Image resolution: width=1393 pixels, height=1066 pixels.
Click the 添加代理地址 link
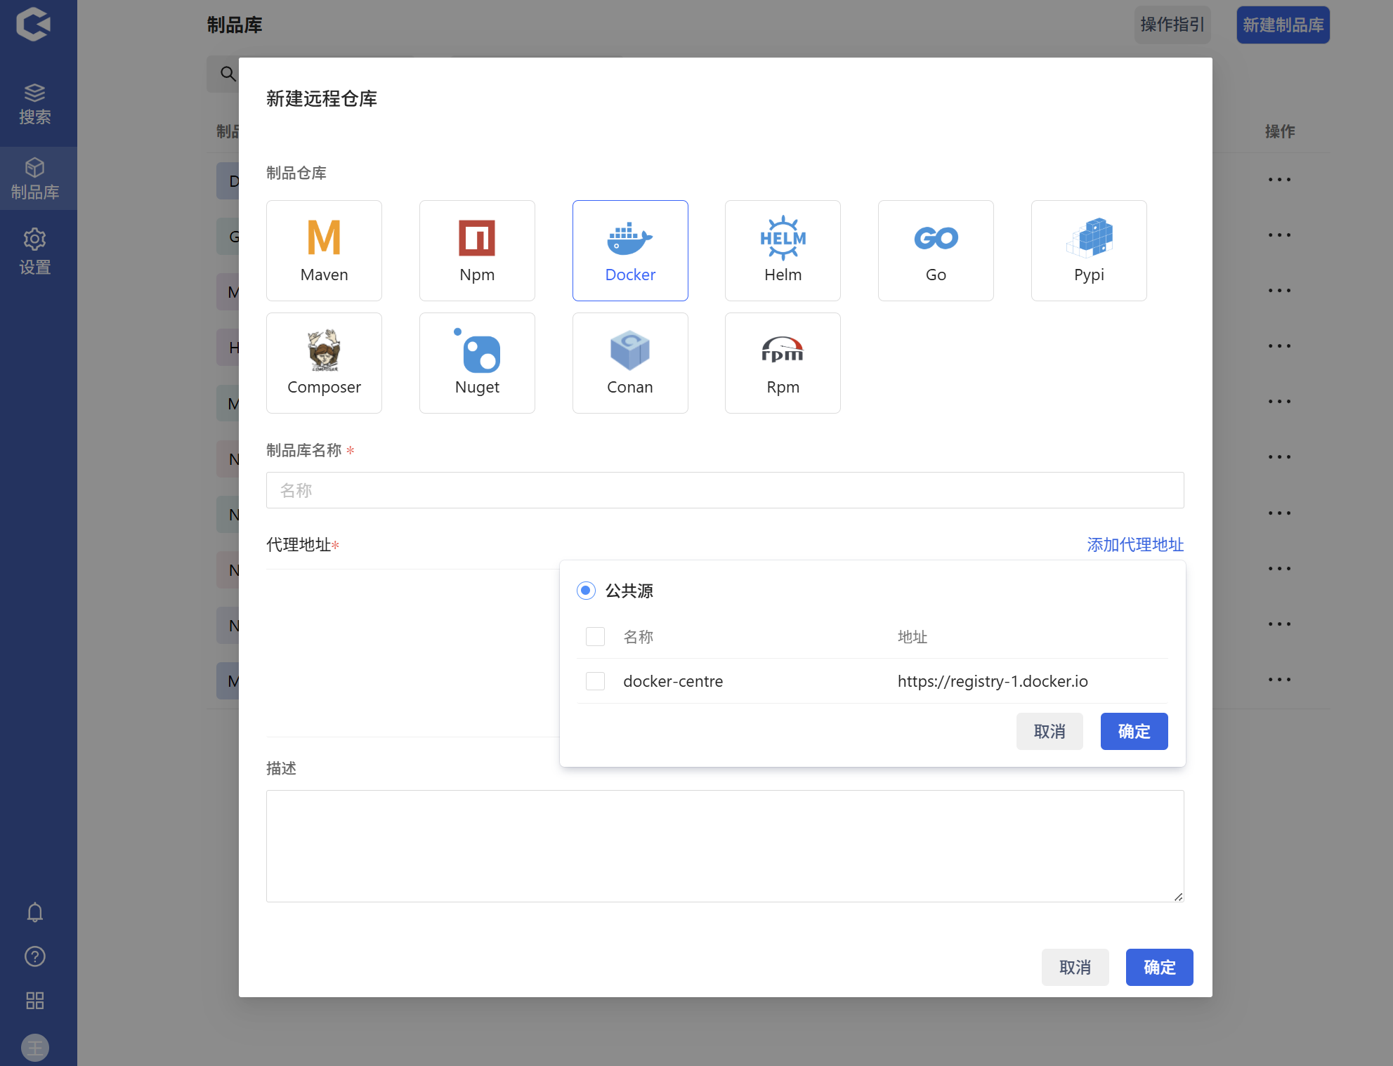coord(1134,545)
